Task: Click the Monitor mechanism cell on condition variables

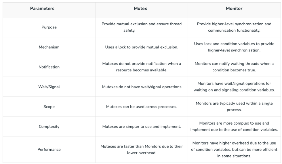Action: click(234, 47)
